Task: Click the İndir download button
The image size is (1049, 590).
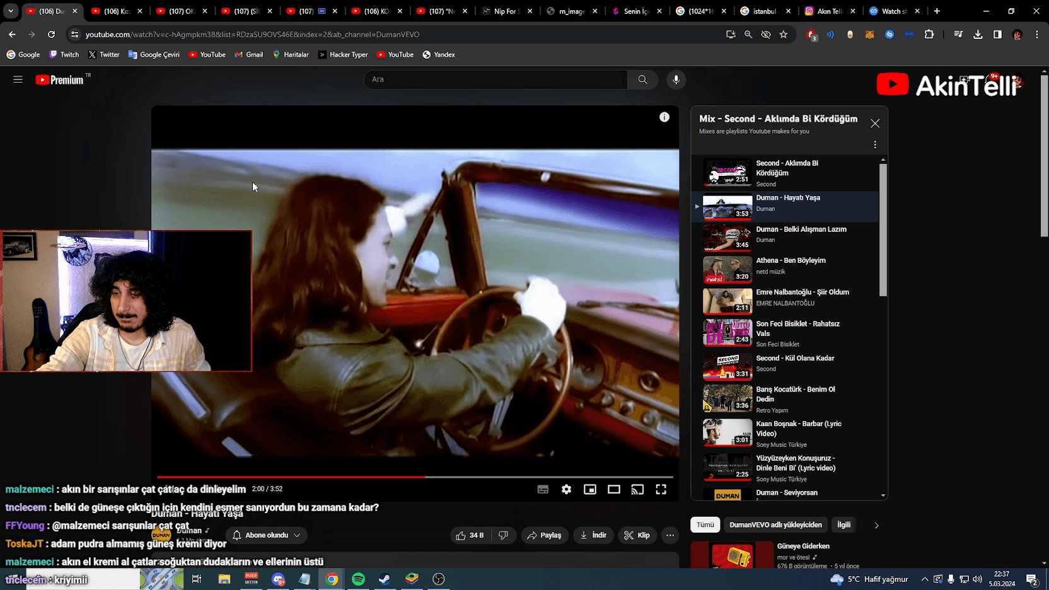Action: coord(593,535)
